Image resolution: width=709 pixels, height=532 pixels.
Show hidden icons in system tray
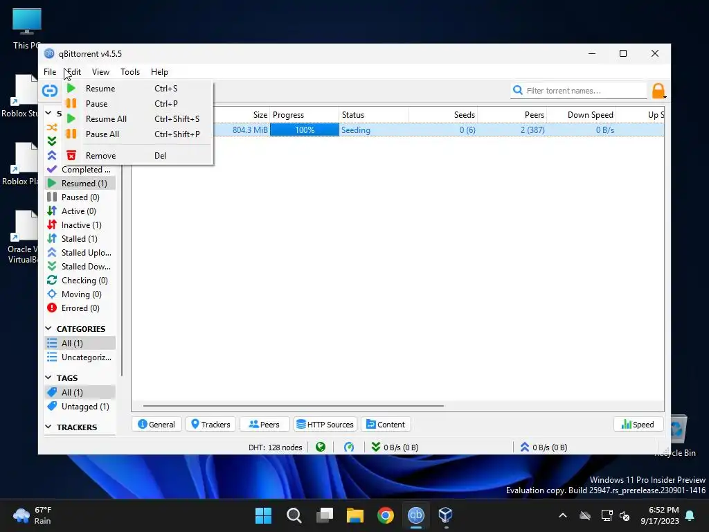coord(563,515)
